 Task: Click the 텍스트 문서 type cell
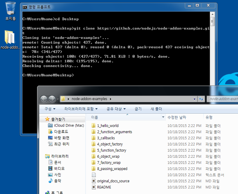tap(215, 175)
